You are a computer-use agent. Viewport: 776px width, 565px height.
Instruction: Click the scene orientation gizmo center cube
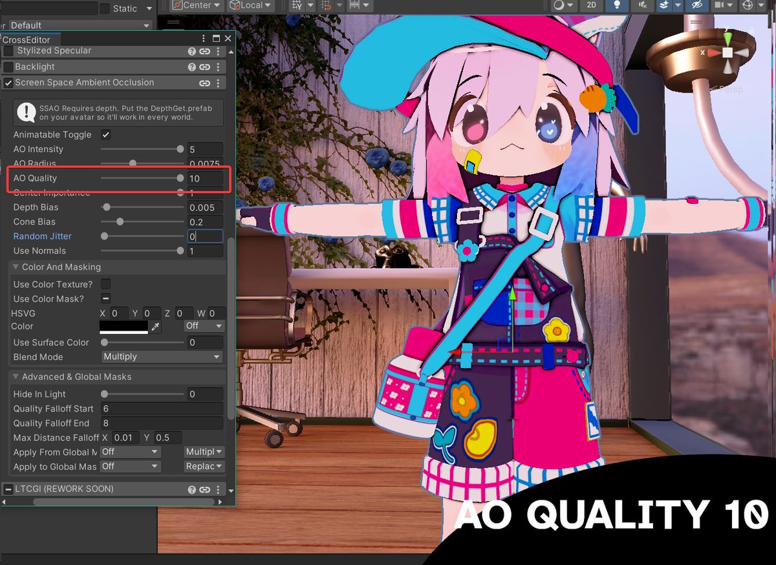727,52
